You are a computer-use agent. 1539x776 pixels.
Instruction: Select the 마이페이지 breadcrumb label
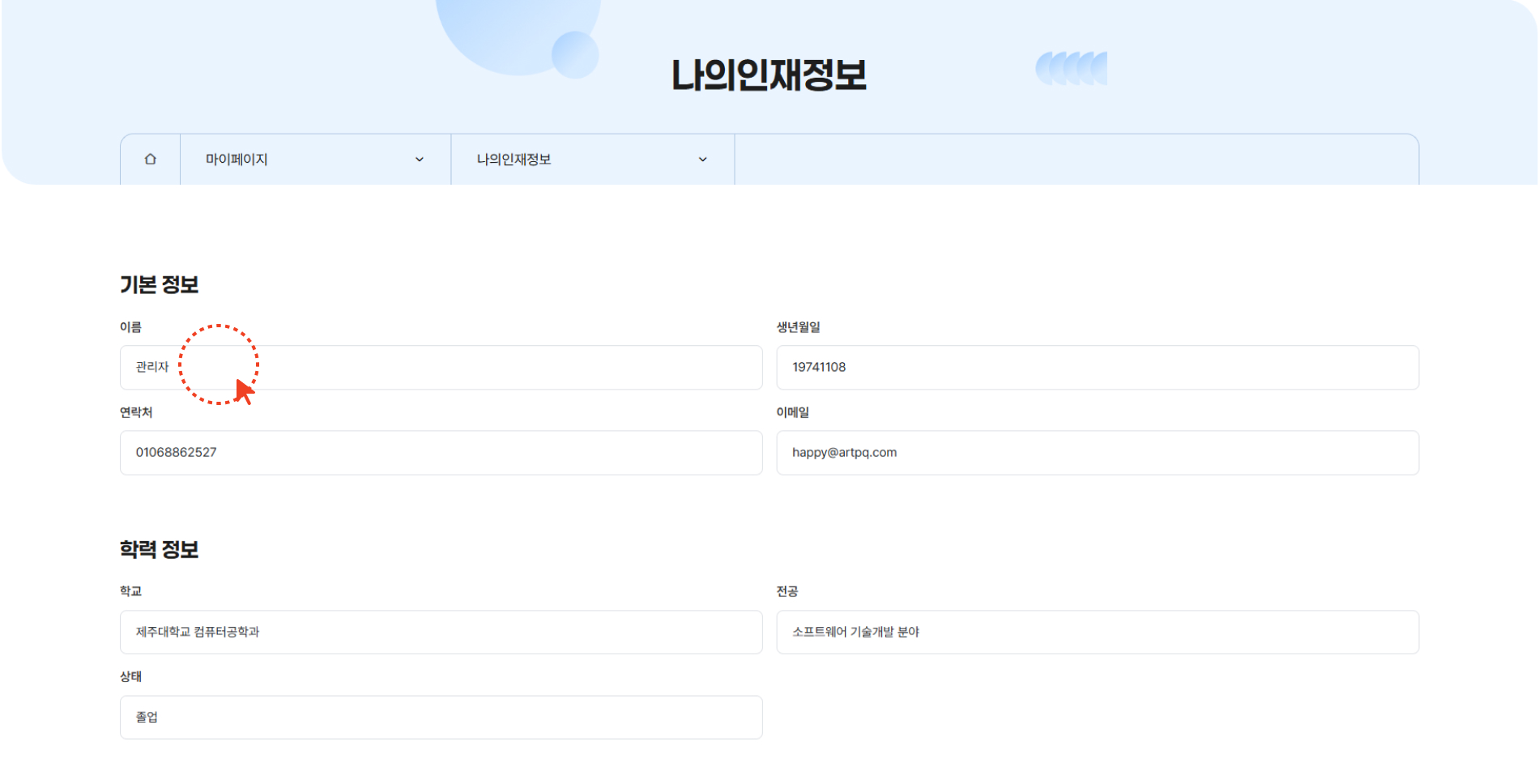[x=235, y=159]
